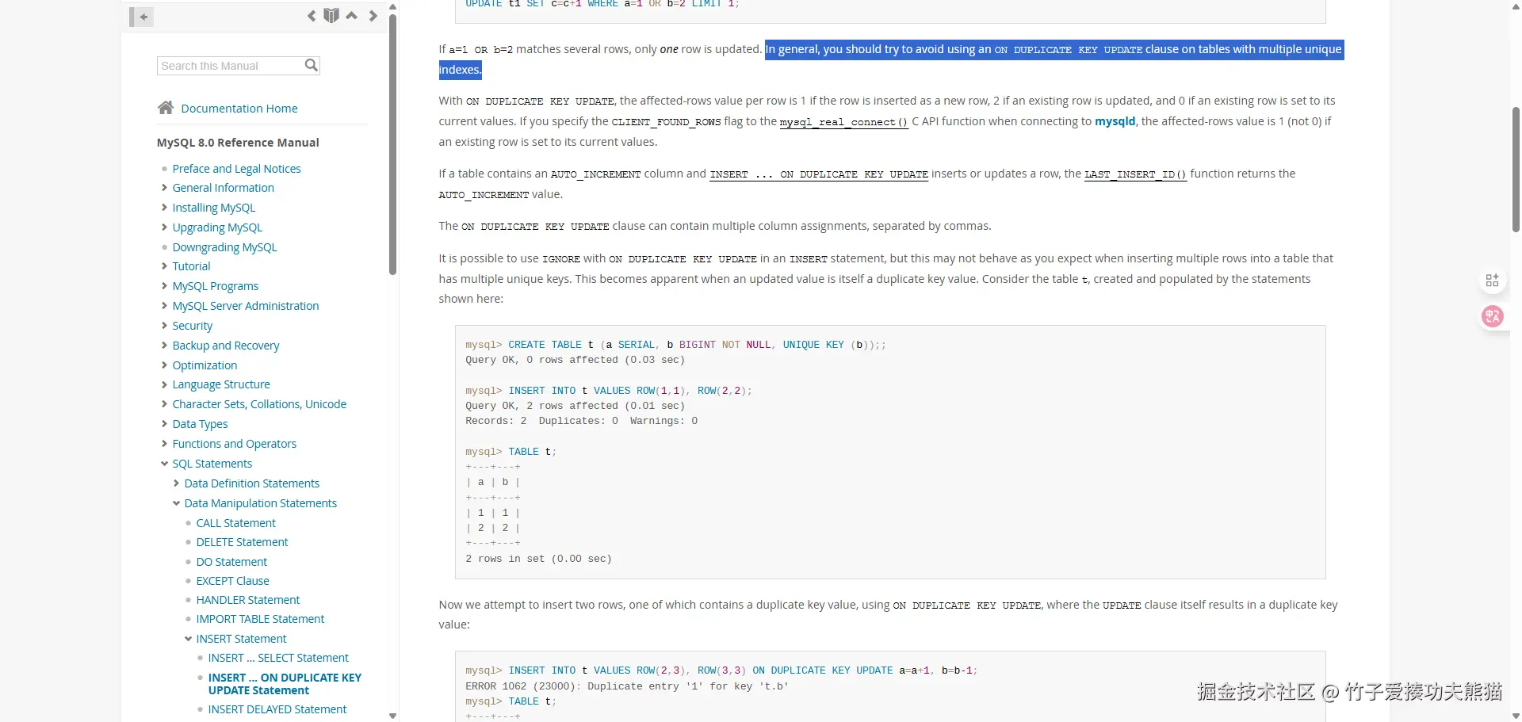Open Downgrading MySQL page

(225, 247)
